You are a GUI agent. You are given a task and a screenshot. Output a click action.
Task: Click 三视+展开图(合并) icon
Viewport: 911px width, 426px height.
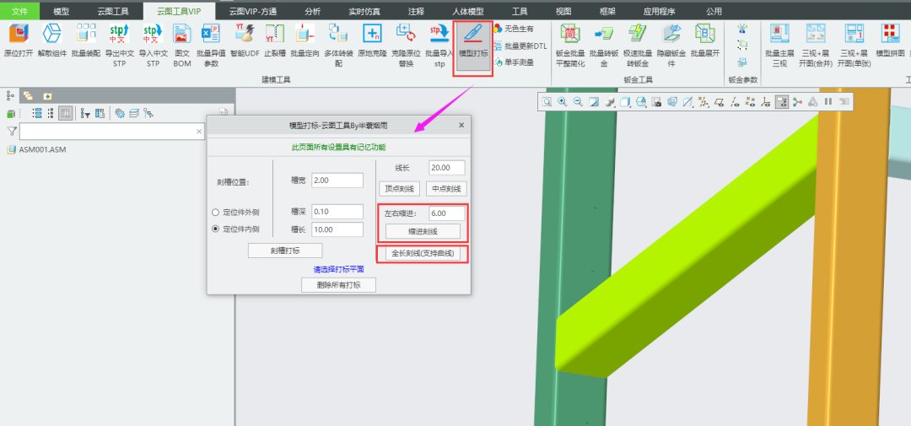pyautogui.click(x=816, y=34)
